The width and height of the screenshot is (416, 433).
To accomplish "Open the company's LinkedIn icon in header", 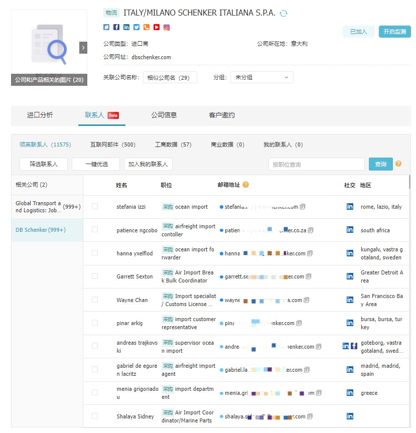I will point(126,27).
